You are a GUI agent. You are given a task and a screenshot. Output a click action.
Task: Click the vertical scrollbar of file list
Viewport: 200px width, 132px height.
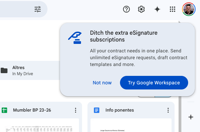click(180, 114)
